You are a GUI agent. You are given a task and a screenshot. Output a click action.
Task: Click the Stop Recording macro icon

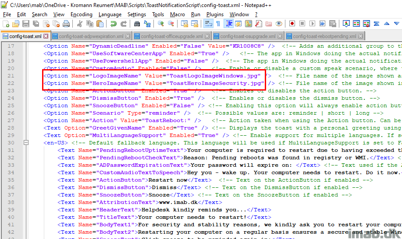click(x=302, y=24)
